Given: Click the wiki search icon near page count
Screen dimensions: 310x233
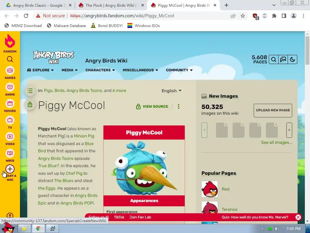Looking at the screenshot, I should (x=274, y=59).
